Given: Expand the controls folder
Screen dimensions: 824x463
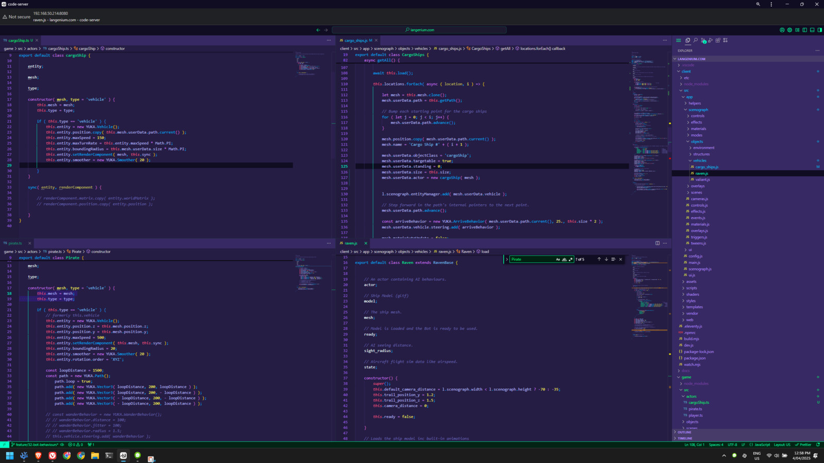Looking at the screenshot, I should (x=748, y=116).
